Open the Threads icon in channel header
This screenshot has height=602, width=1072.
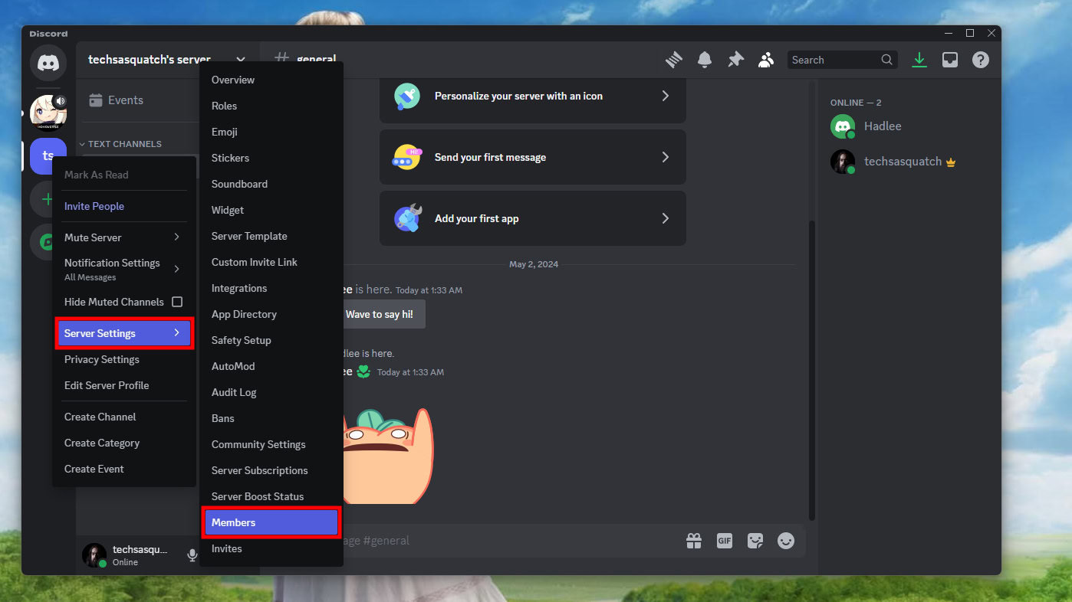[674, 60]
